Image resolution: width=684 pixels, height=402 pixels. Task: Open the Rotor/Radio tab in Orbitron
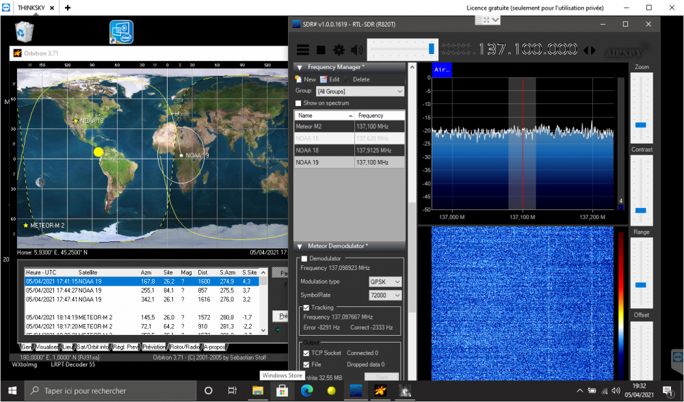click(x=185, y=347)
